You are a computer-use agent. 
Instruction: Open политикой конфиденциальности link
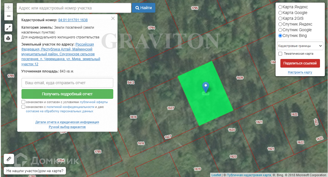coord(70,107)
